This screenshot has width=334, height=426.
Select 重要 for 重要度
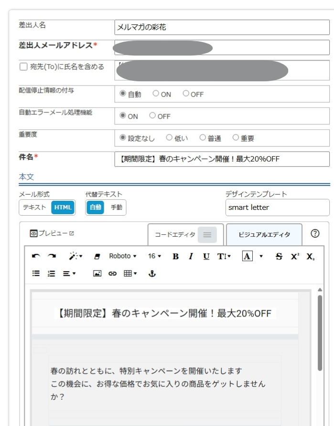(x=236, y=138)
